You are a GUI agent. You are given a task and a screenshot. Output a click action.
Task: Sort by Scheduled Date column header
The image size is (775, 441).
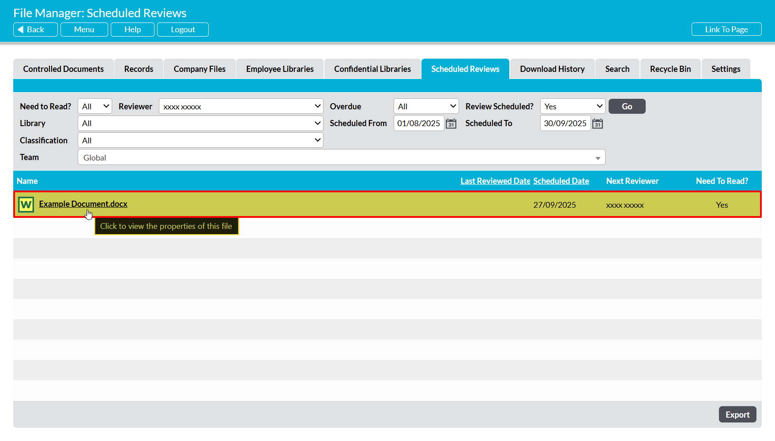click(x=561, y=181)
